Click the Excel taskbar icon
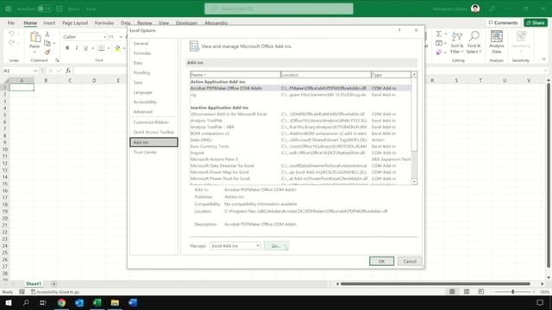This screenshot has width=552, height=310. pos(97,302)
